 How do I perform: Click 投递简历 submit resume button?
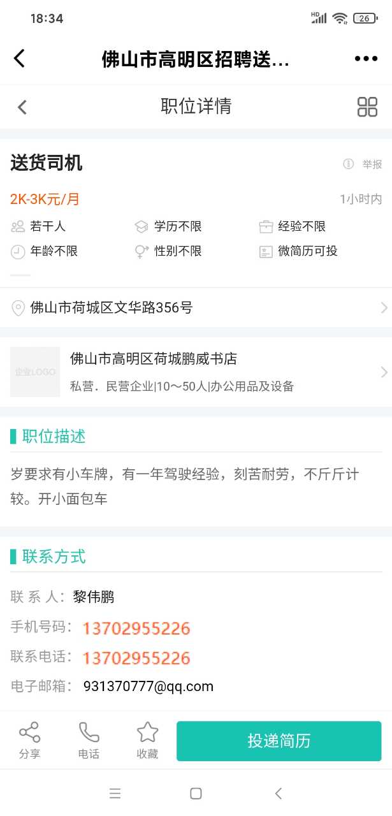point(279,741)
